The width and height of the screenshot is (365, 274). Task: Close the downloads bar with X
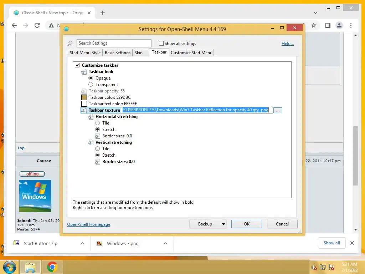pyautogui.click(x=352, y=243)
